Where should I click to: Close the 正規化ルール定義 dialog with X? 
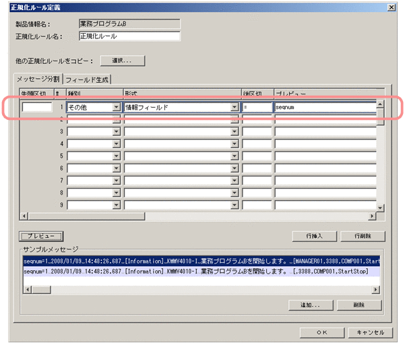(x=392, y=7)
